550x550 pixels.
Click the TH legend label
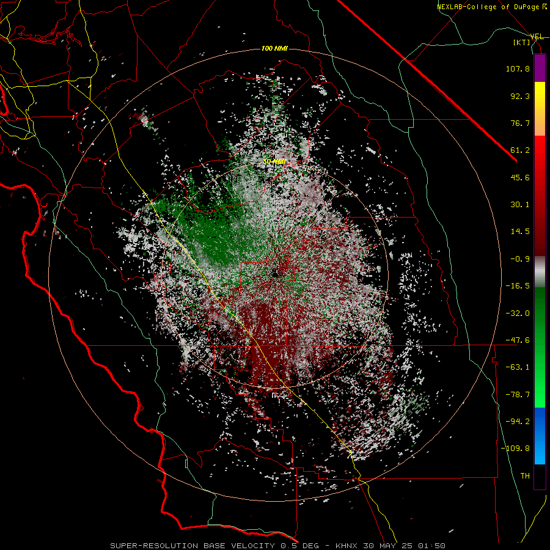[x=525, y=475]
